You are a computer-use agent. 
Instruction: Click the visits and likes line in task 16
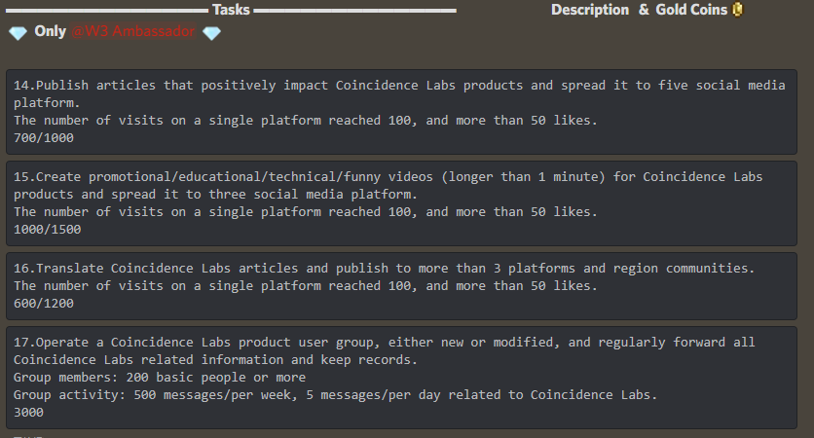click(x=306, y=285)
